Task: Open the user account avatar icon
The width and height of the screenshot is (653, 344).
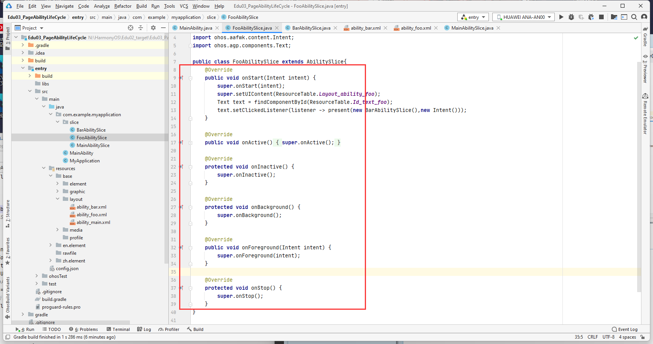Action: 644,17
